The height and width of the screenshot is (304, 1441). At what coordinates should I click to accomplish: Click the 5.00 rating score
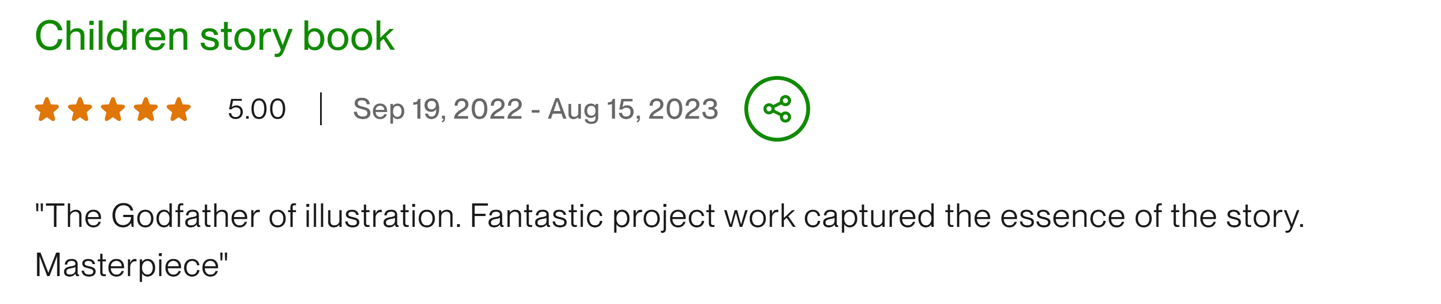click(x=257, y=109)
